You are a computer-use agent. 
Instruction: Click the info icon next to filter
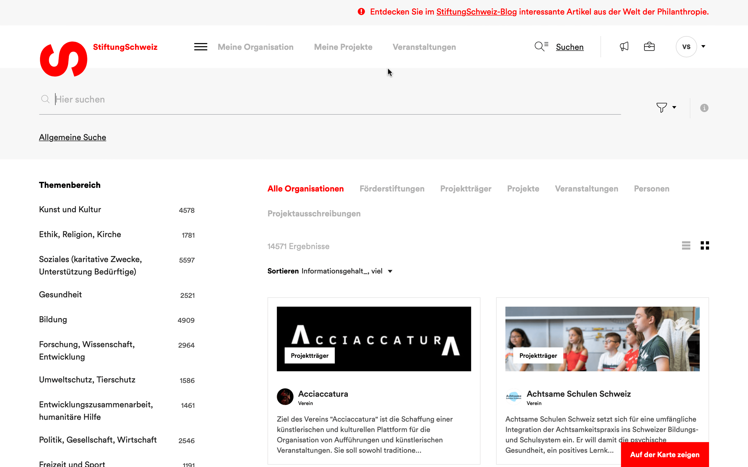704,108
